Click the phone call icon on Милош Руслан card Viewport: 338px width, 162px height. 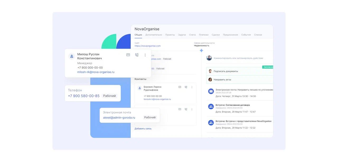pyautogui.click(x=137, y=55)
